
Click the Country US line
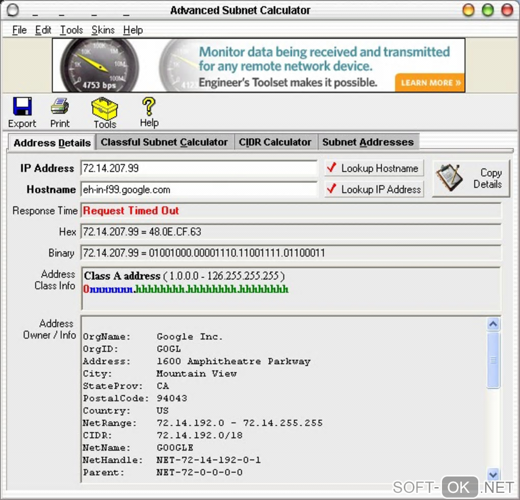[126, 411]
